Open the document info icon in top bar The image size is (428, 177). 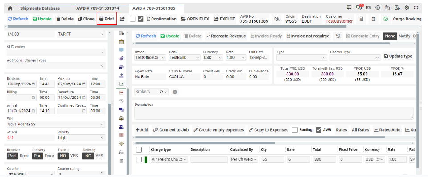click(x=397, y=8)
